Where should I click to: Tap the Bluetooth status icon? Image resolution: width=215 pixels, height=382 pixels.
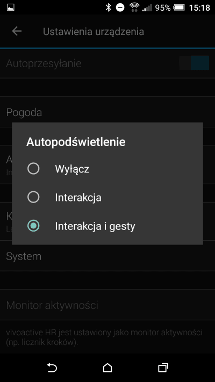108,8
